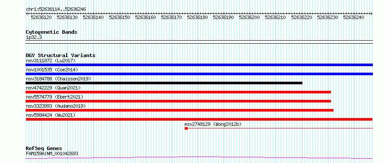Click ruler position 52636160

tap(146, 17)
